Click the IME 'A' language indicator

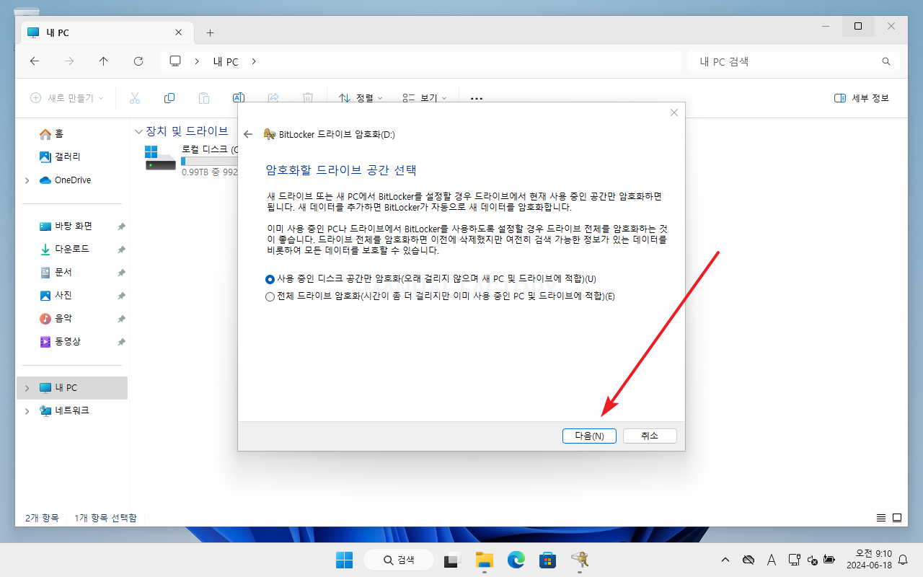coord(772,560)
